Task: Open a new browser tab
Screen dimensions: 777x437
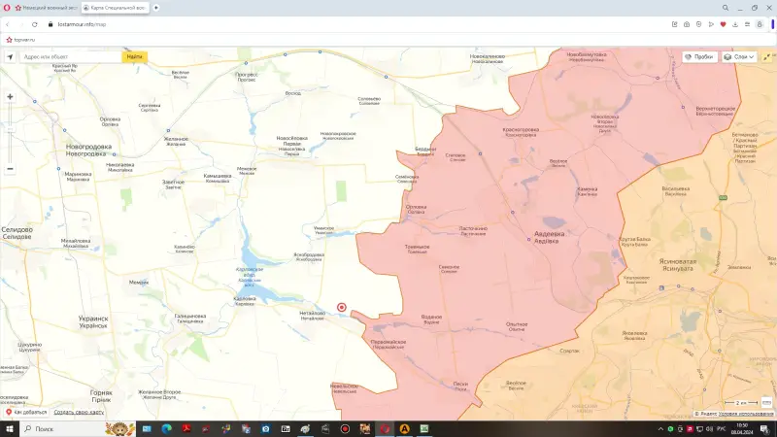Action: pos(155,8)
